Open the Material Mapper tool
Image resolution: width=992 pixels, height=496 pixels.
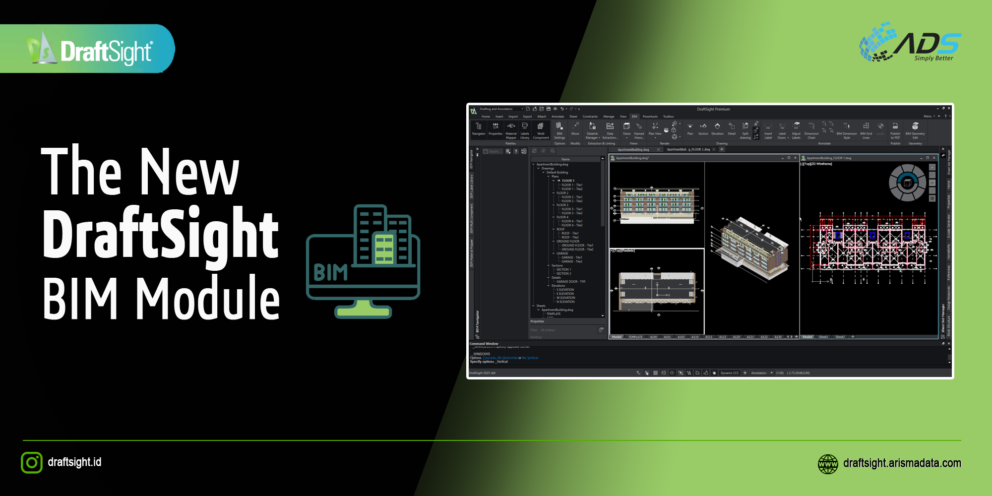coord(511,130)
